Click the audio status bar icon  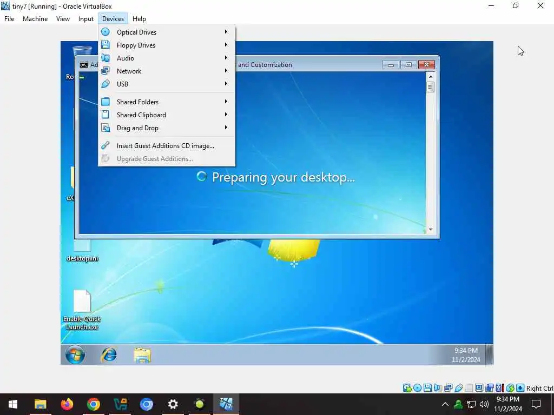click(438, 388)
